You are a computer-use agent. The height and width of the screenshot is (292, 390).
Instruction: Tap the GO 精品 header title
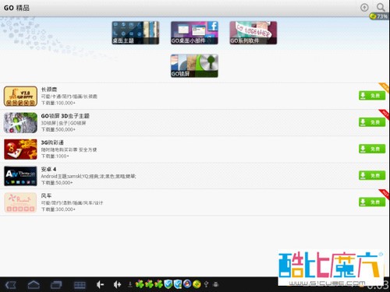click(x=16, y=8)
